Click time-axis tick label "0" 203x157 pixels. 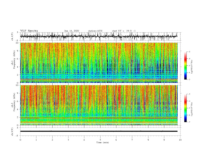pos(20,140)
